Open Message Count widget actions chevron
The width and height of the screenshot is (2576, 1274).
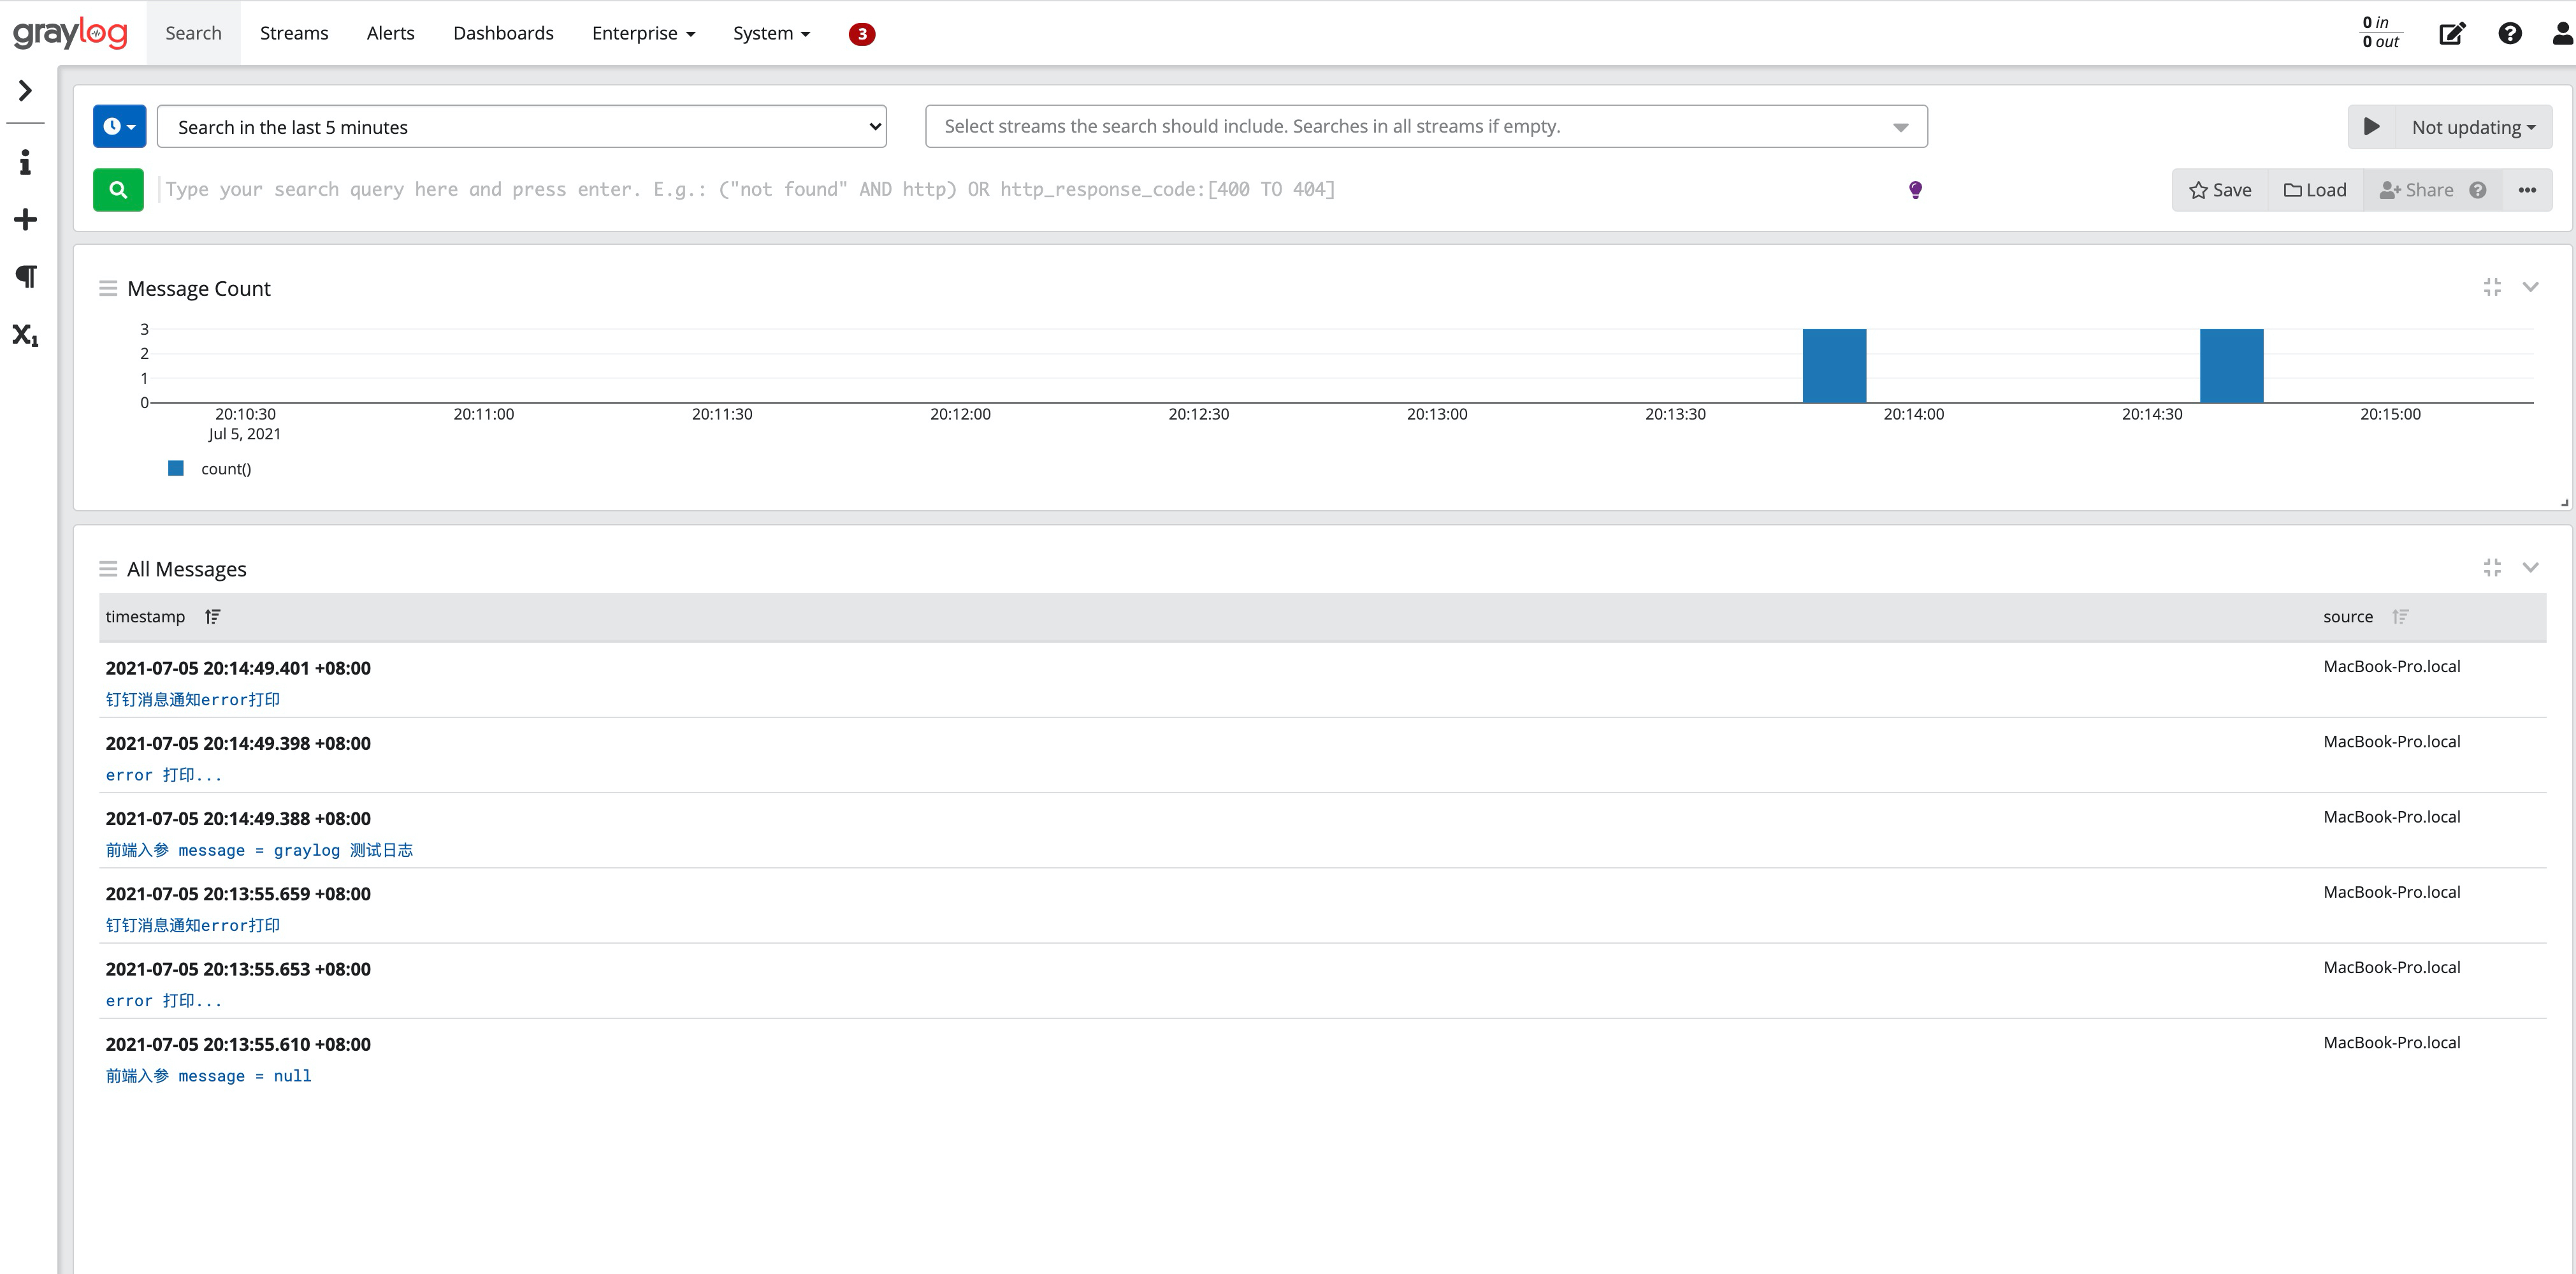point(2530,287)
